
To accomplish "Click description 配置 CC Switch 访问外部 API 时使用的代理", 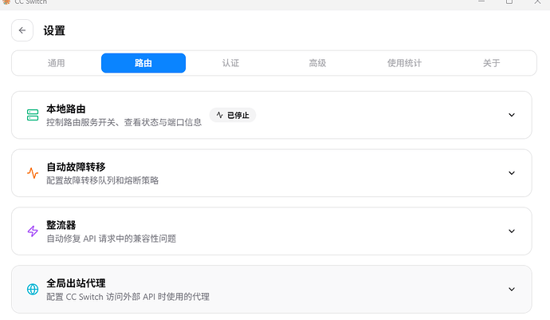I will click(128, 297).
